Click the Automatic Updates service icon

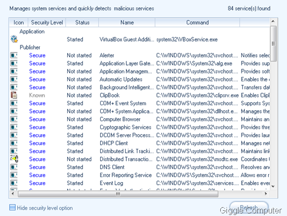click(14, 79)
